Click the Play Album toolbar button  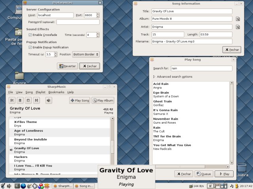point(103,100)
